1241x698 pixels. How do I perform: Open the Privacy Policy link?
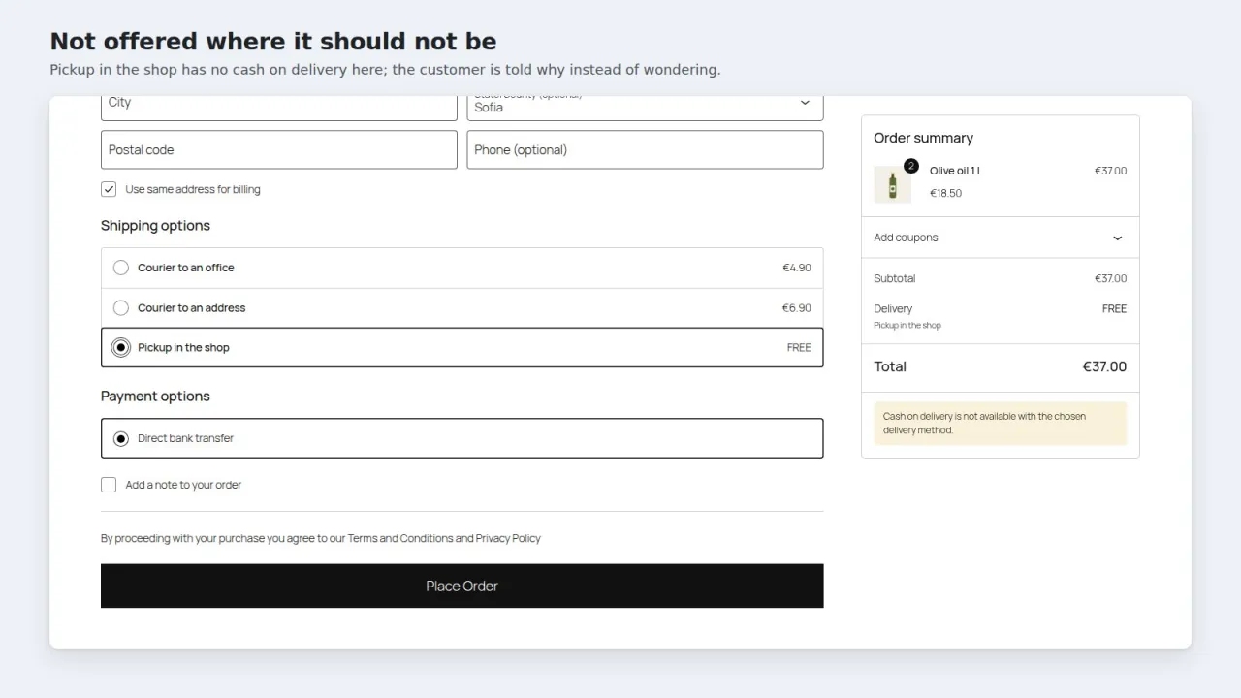coord(508,538)
